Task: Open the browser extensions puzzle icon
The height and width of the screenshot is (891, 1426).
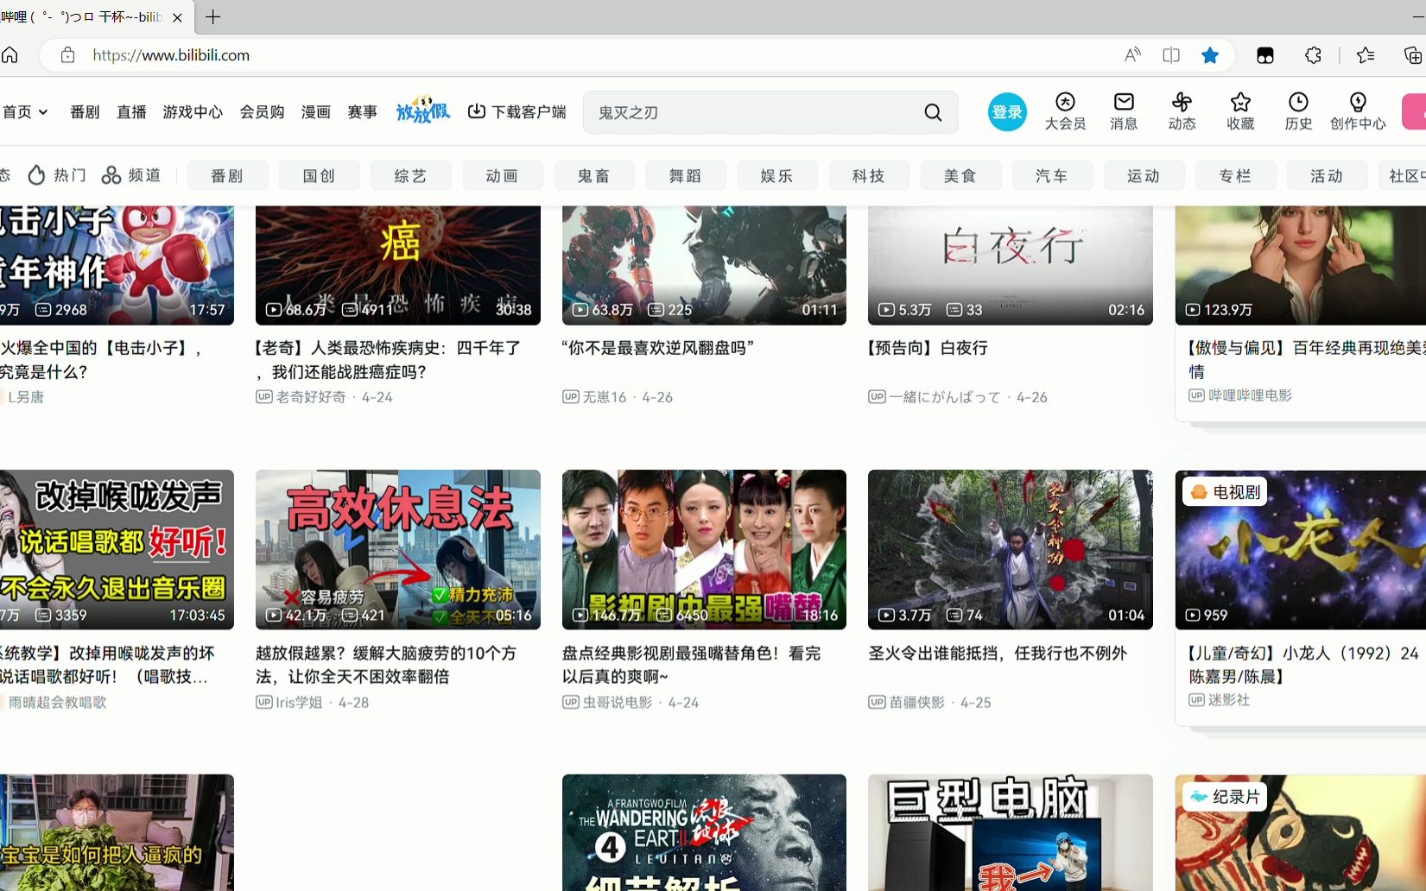Action: pos(1313,55)
